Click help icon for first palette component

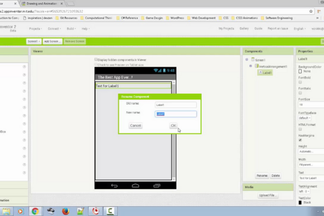tap(24, 66)
